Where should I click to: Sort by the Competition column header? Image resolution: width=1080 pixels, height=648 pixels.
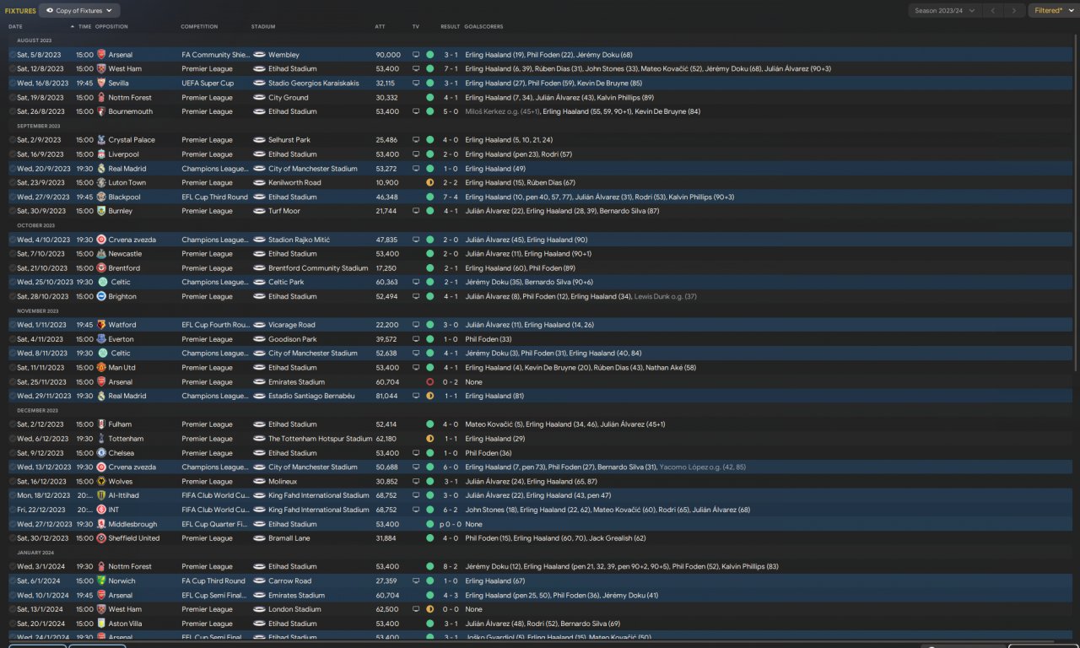point(199,27)
